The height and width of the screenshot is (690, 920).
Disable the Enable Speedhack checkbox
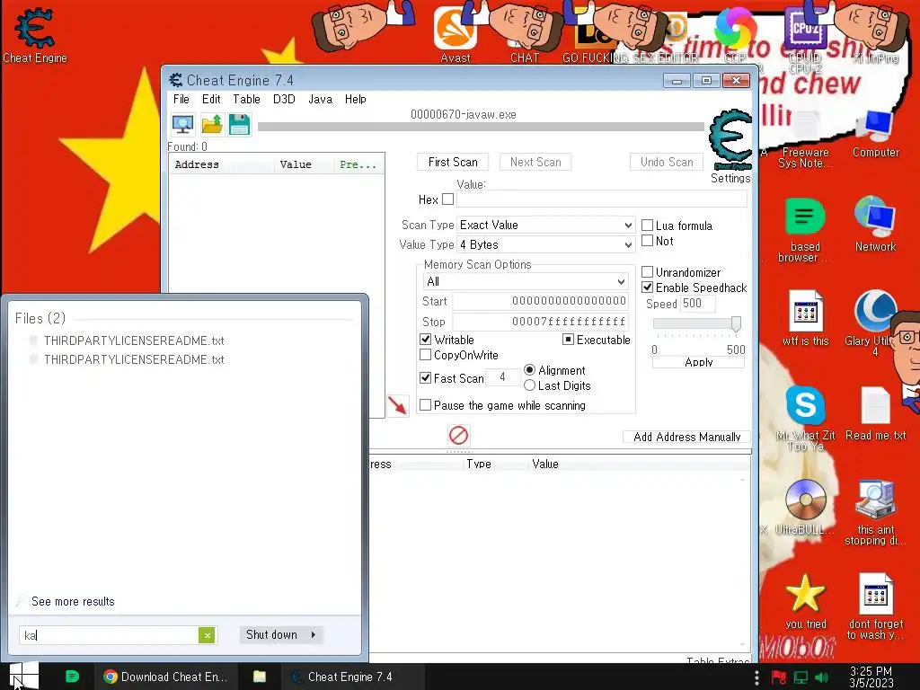coord(647,287)
